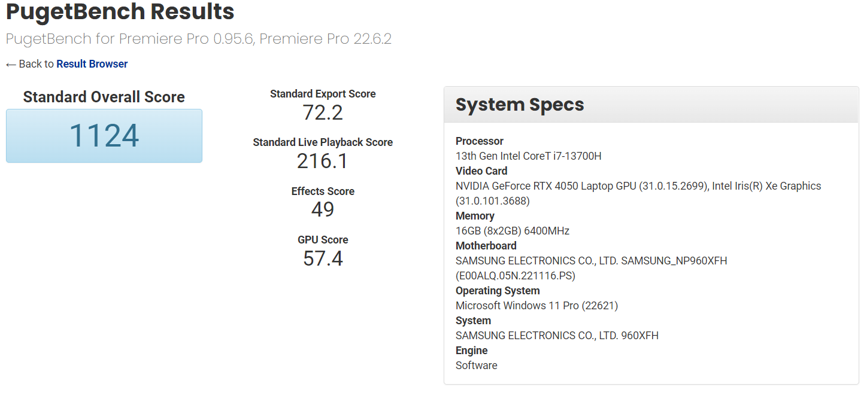
Task: Select the GPU Score value 57.4
Action: (x=323, y=258)
